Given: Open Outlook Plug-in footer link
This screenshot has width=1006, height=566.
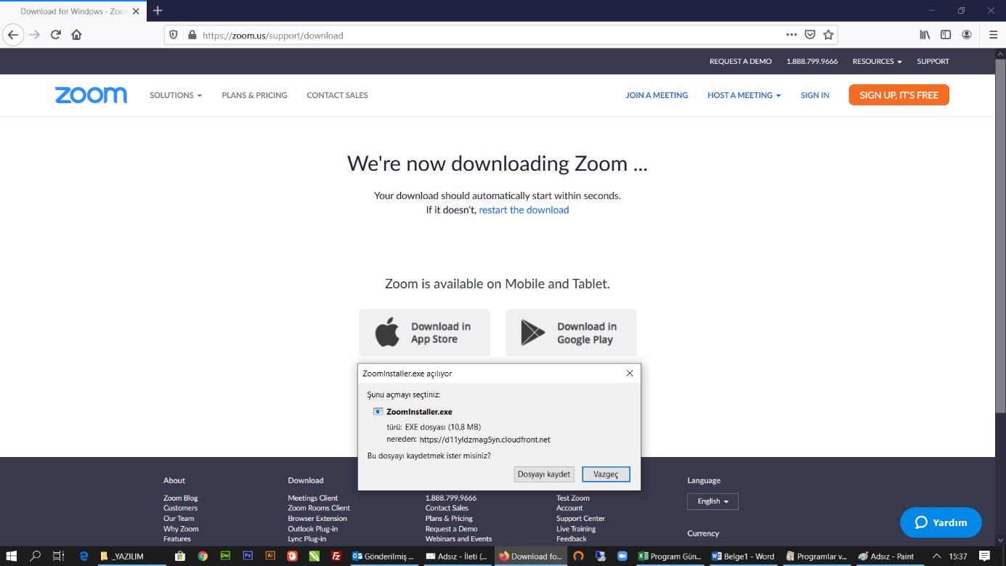Looking at the screenshot, I should pos(312,529).
